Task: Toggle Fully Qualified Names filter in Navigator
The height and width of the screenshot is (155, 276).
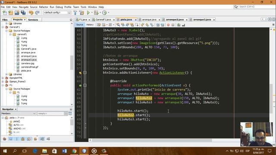Action: pos(35,139)
